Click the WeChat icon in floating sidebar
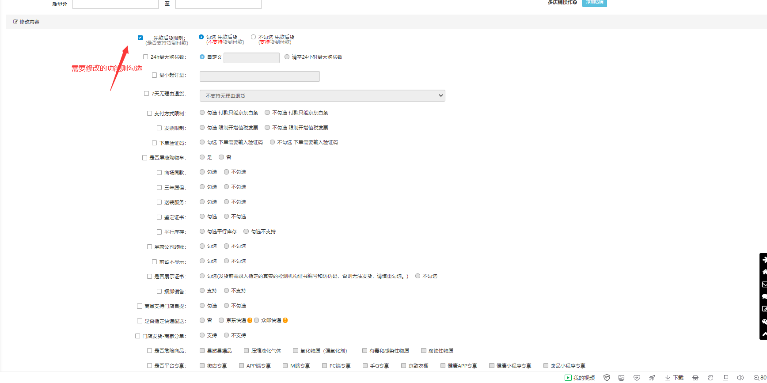The height and width of the screenshot is (383, 767). [x=764, y=322]
